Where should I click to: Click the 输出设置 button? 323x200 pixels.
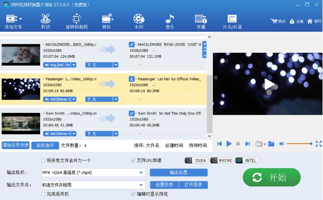point(178,172)
